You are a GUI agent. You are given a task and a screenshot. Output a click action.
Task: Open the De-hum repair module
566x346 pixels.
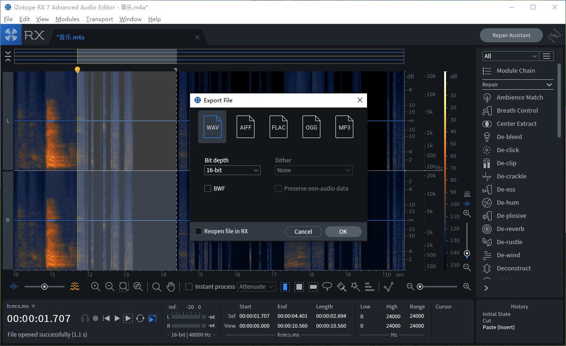point(508,202)
